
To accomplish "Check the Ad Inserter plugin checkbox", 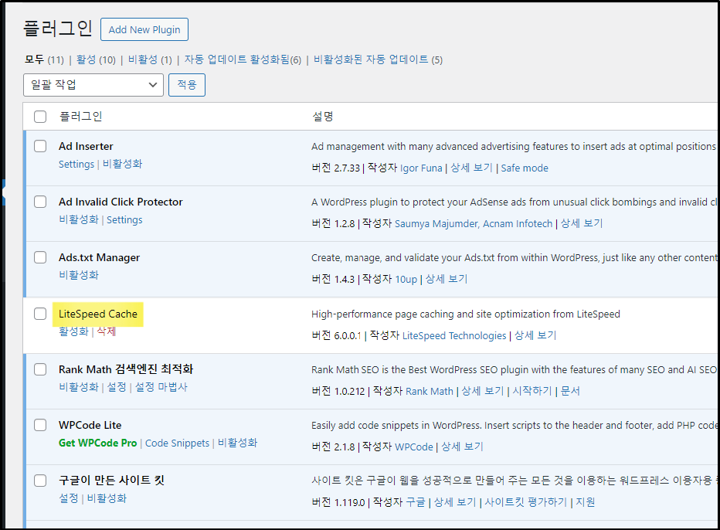I will click(40, 146).
